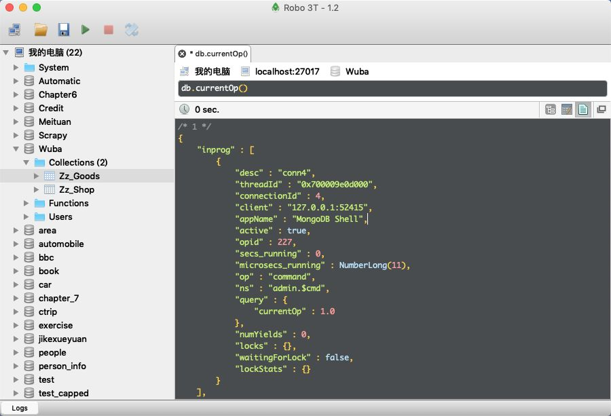Detach results into separate window icon
Screen dimensions: 611x416
click(x=601, y=109)
